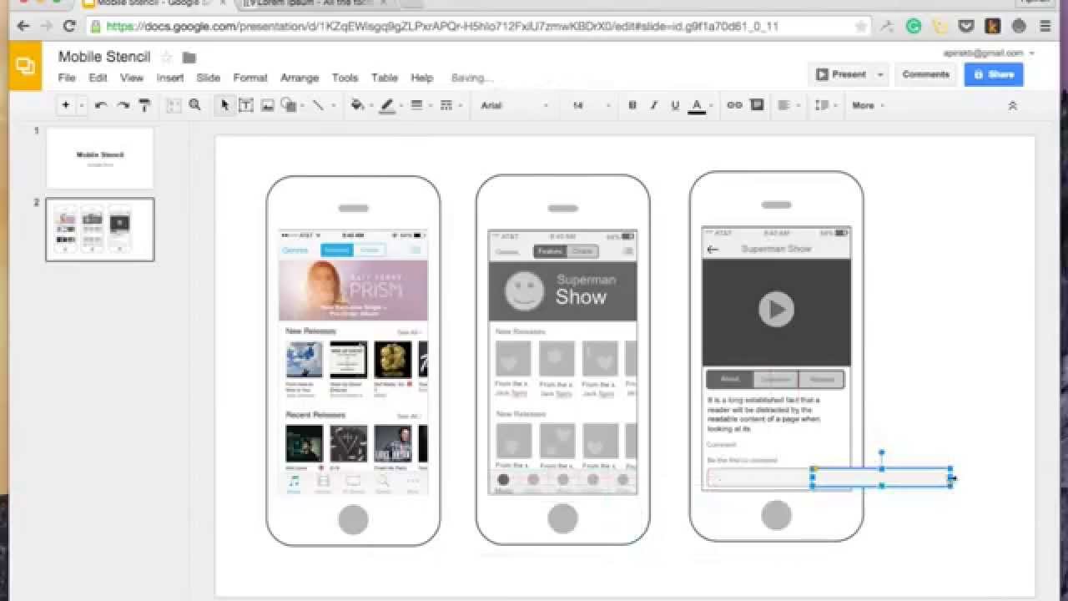Open the Arrange menu
1068x601 pixels.
pyautogui.click(x=300, y=78)
